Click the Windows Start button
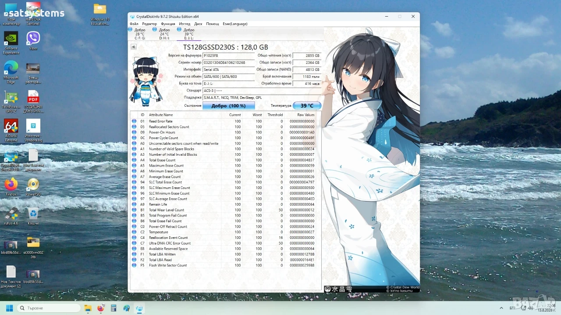 (x=9, y=308)
